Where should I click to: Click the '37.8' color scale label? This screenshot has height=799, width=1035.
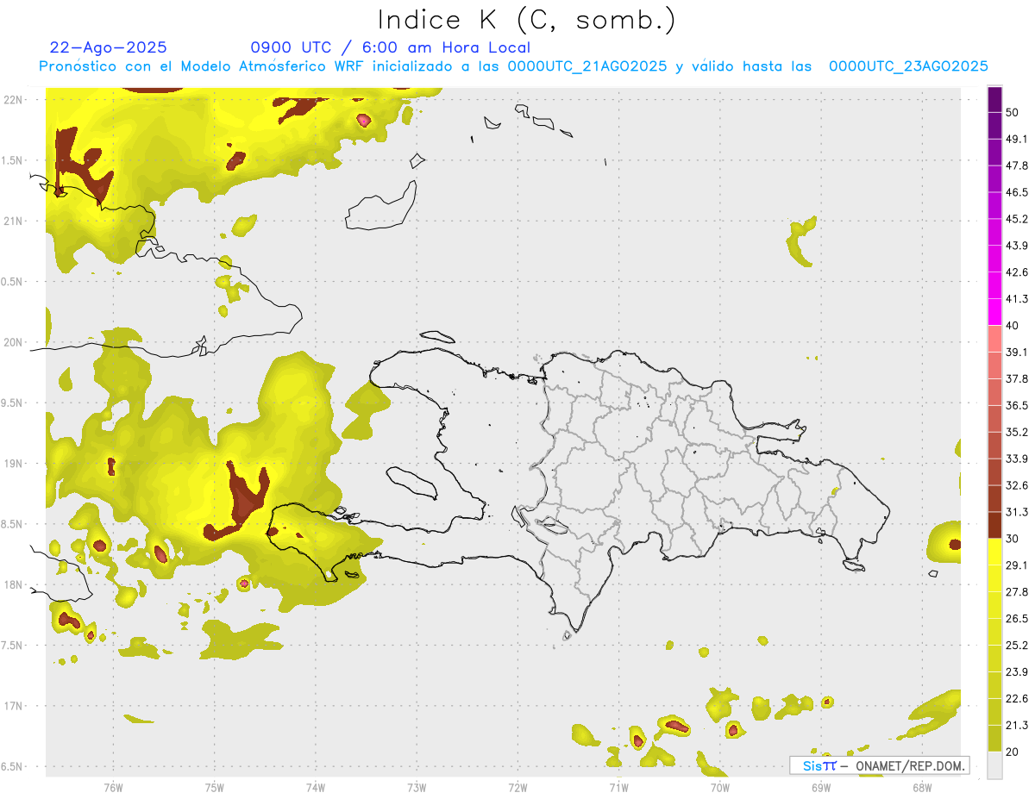click(x=1017, y=378)
